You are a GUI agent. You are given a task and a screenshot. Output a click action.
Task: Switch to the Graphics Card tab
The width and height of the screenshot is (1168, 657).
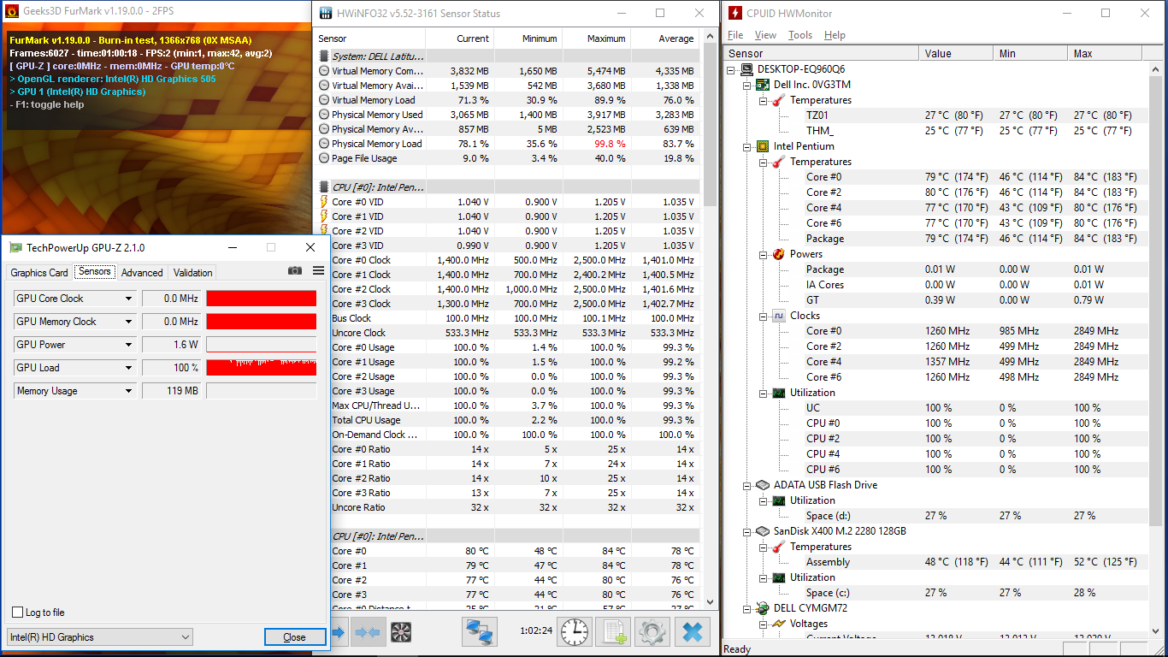(x=39, y=273)
